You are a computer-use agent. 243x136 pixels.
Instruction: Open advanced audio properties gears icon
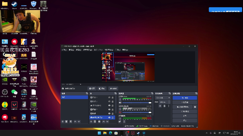(x=120, y=121)
